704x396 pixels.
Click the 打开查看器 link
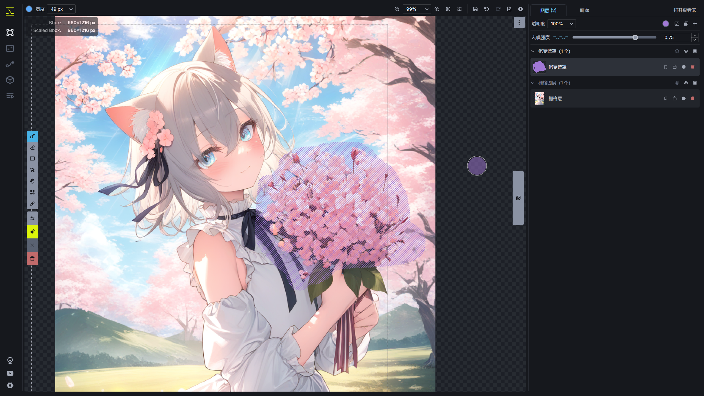(685, 10)
